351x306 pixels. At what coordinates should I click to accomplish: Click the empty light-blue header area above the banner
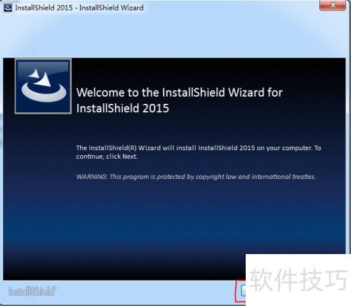point(174,34)
